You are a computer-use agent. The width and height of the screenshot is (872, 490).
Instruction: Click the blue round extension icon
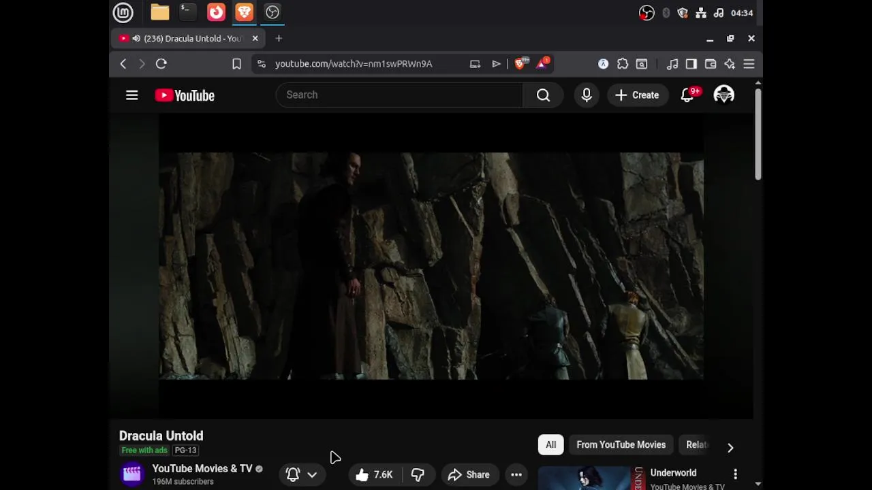(x=603, y=64)
